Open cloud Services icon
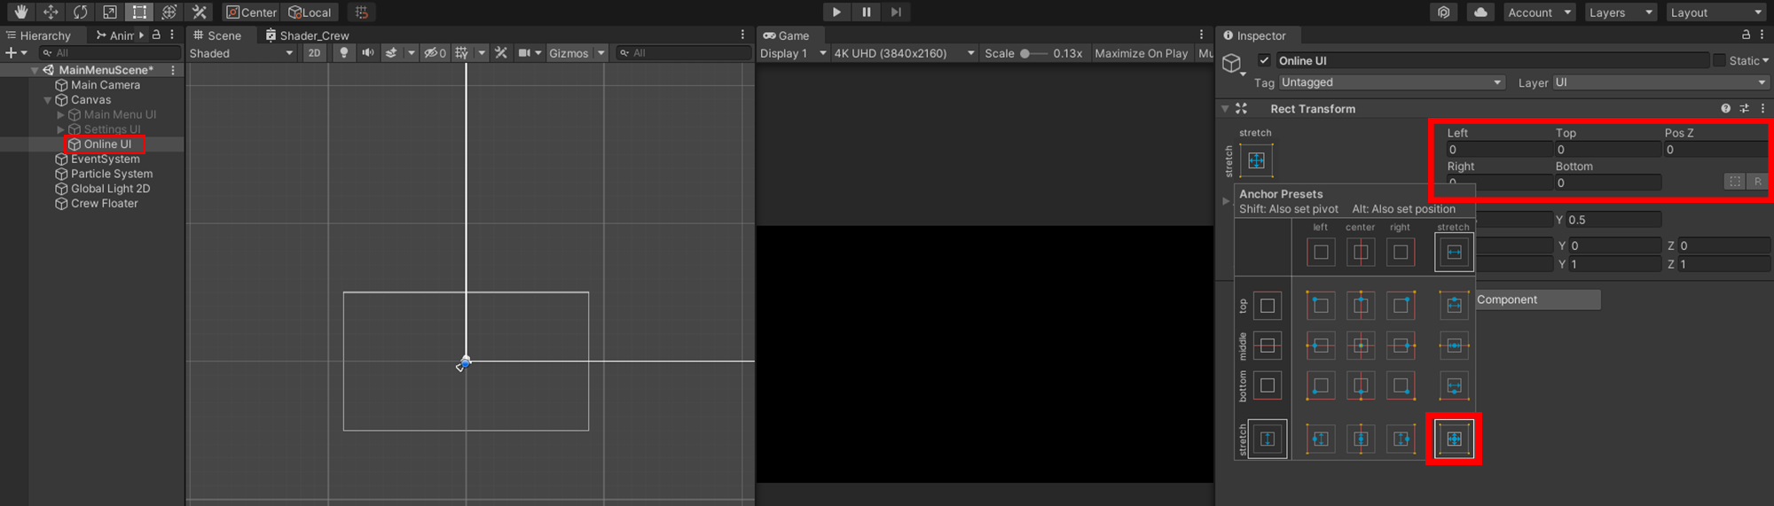 coord(1480,12)
